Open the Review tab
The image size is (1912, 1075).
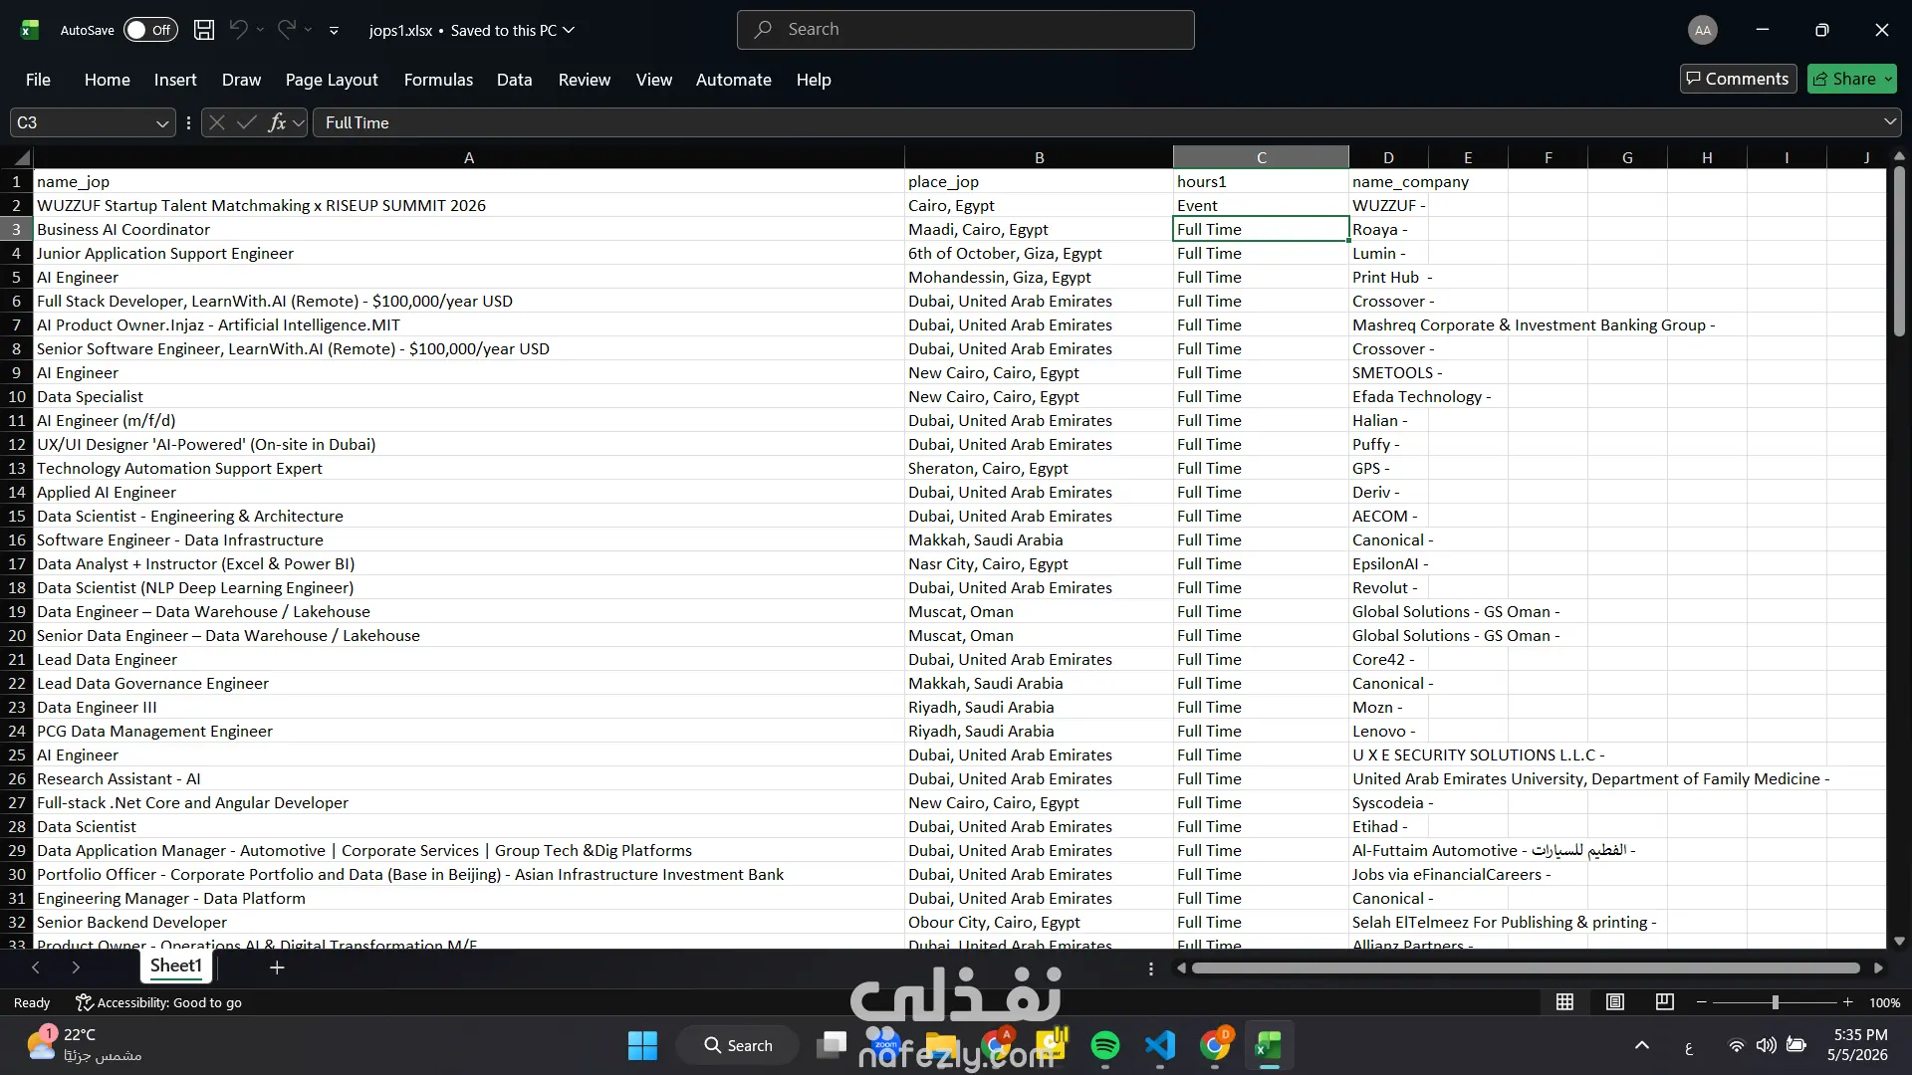tap(585, 80)
